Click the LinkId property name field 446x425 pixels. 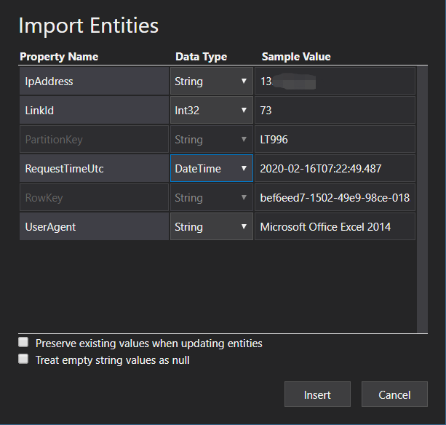click(95, 111)
